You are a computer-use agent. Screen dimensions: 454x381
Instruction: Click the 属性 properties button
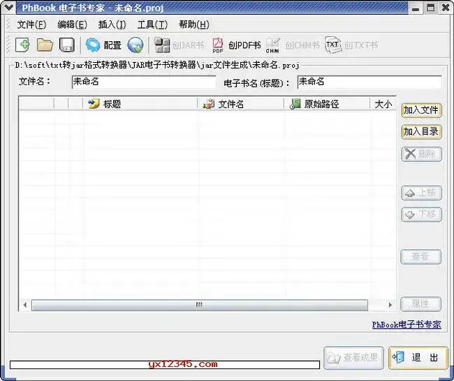click(x=420, y=304)
